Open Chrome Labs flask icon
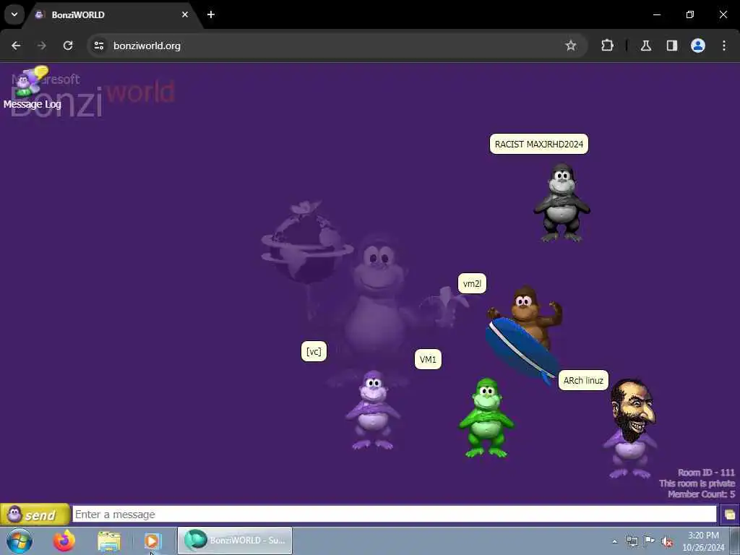740x555 pixels. point(645,46)
